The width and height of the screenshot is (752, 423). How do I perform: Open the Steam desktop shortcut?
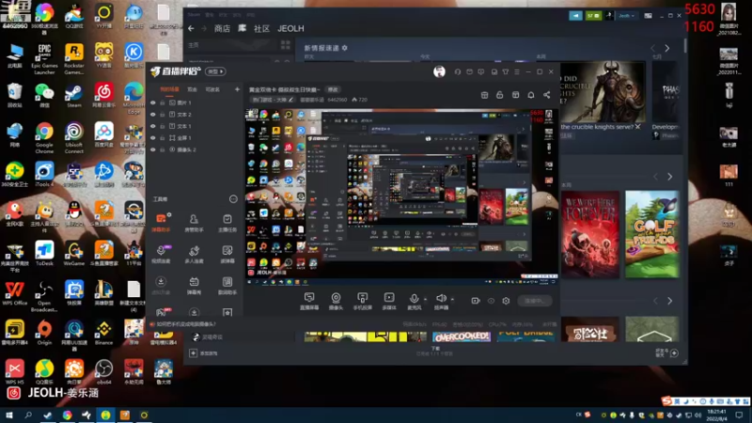coord(74,95)
